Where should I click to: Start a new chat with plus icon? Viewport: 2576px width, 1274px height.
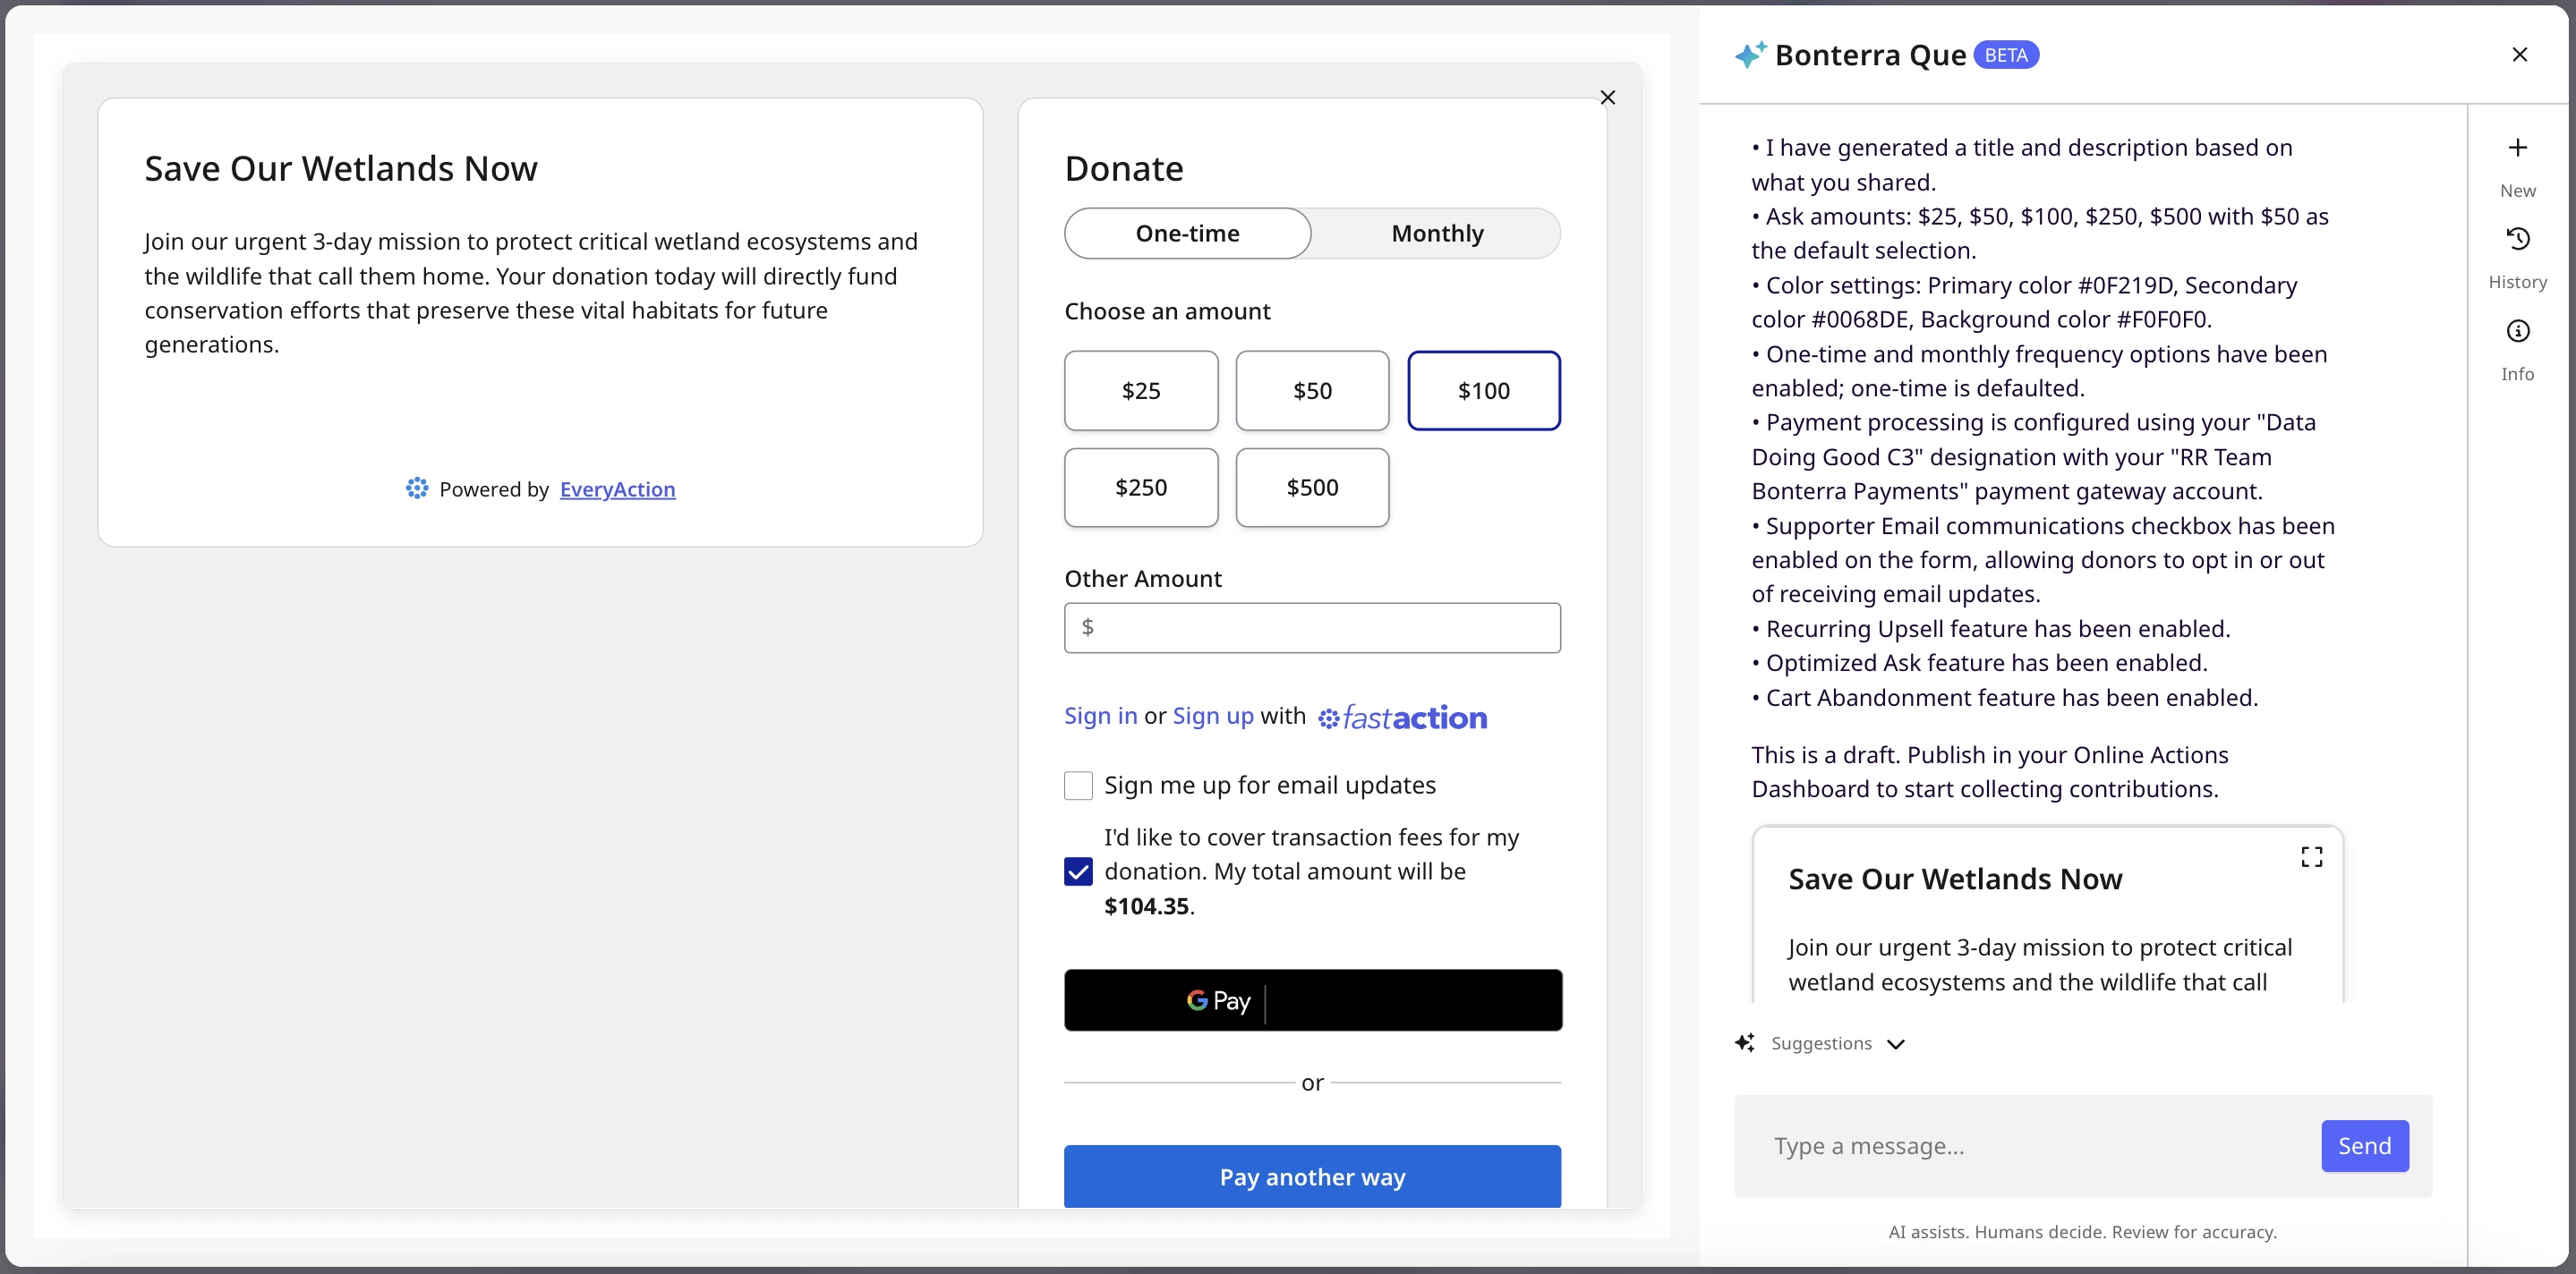pyautogui.click(x=2517, y=148)
